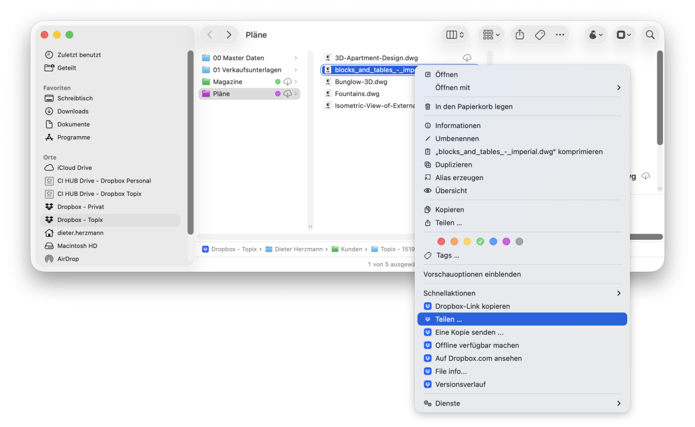Go back with the toolbar back arrow
The width and height of the screenshot is (695, 427).
[x=210, y=35]
